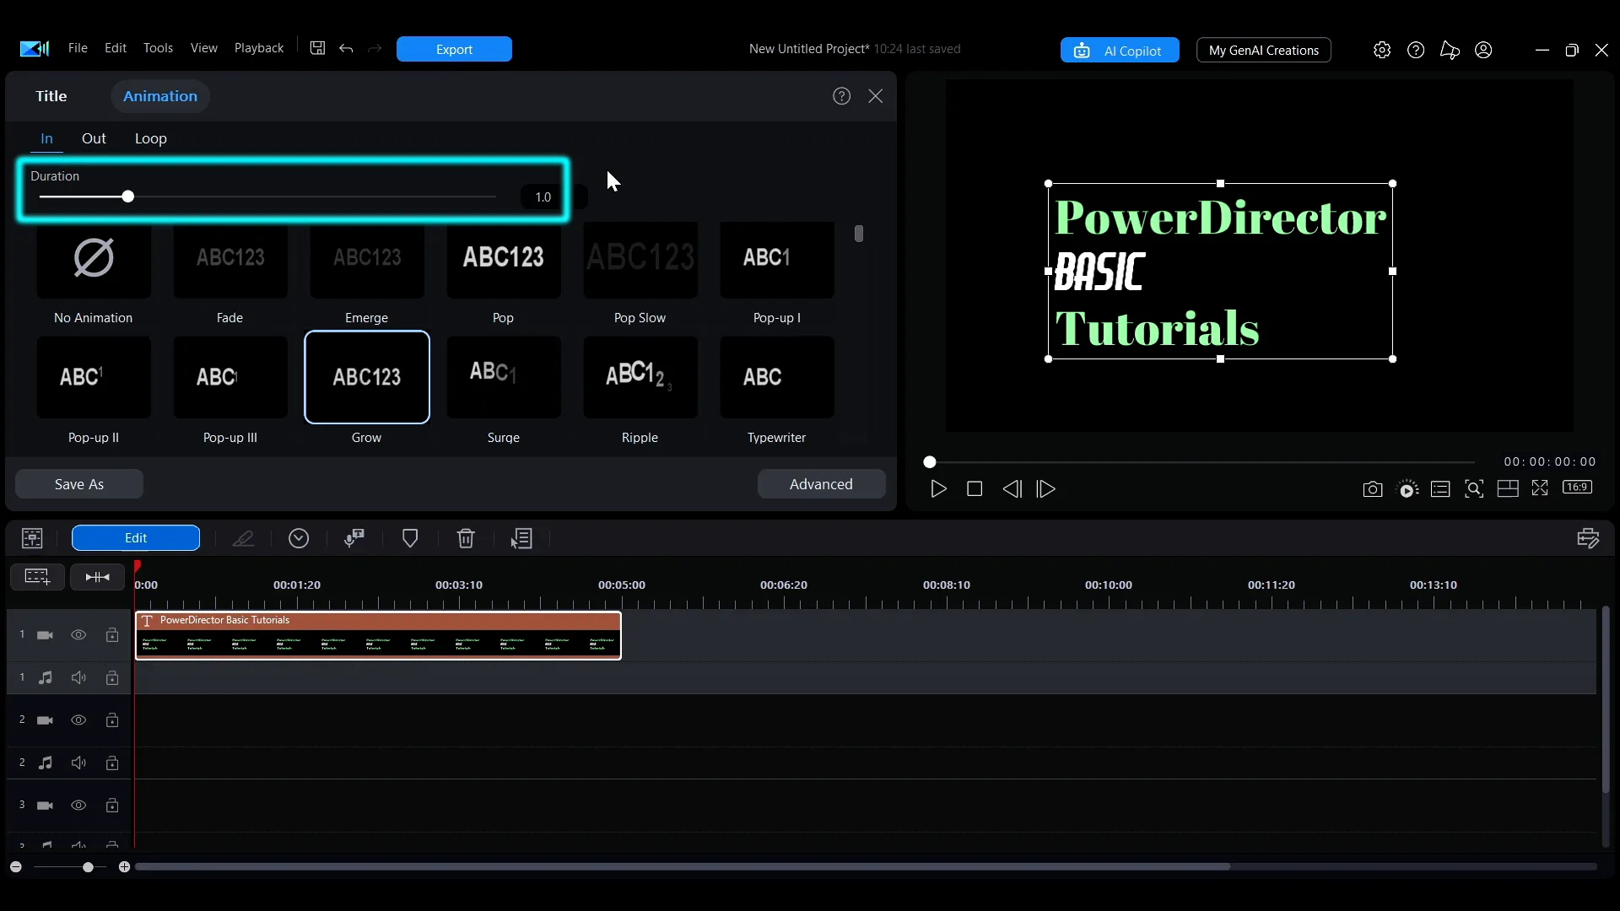This screenshot has height=911, width=1620.
Task: Click the undo arrow icon
Action: point(346,48)
